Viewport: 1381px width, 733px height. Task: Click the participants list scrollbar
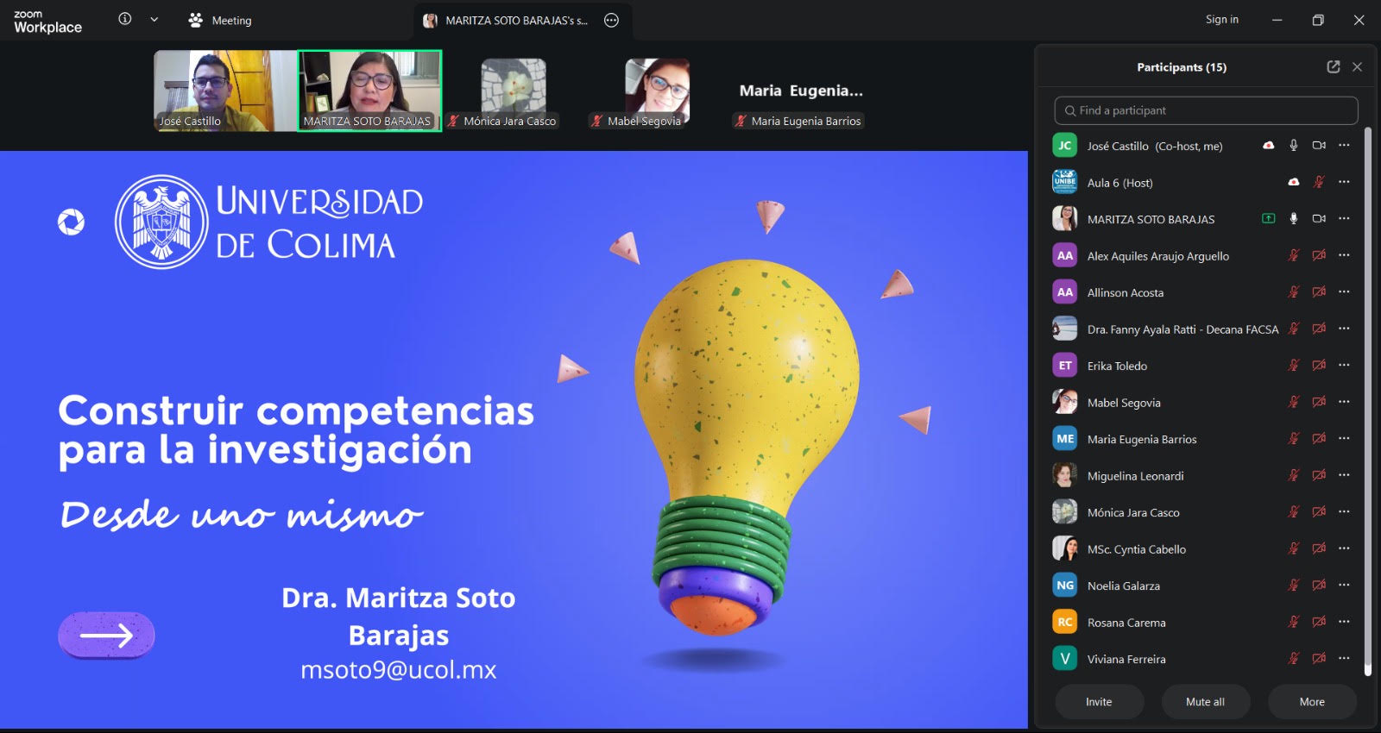point(1367,401)
